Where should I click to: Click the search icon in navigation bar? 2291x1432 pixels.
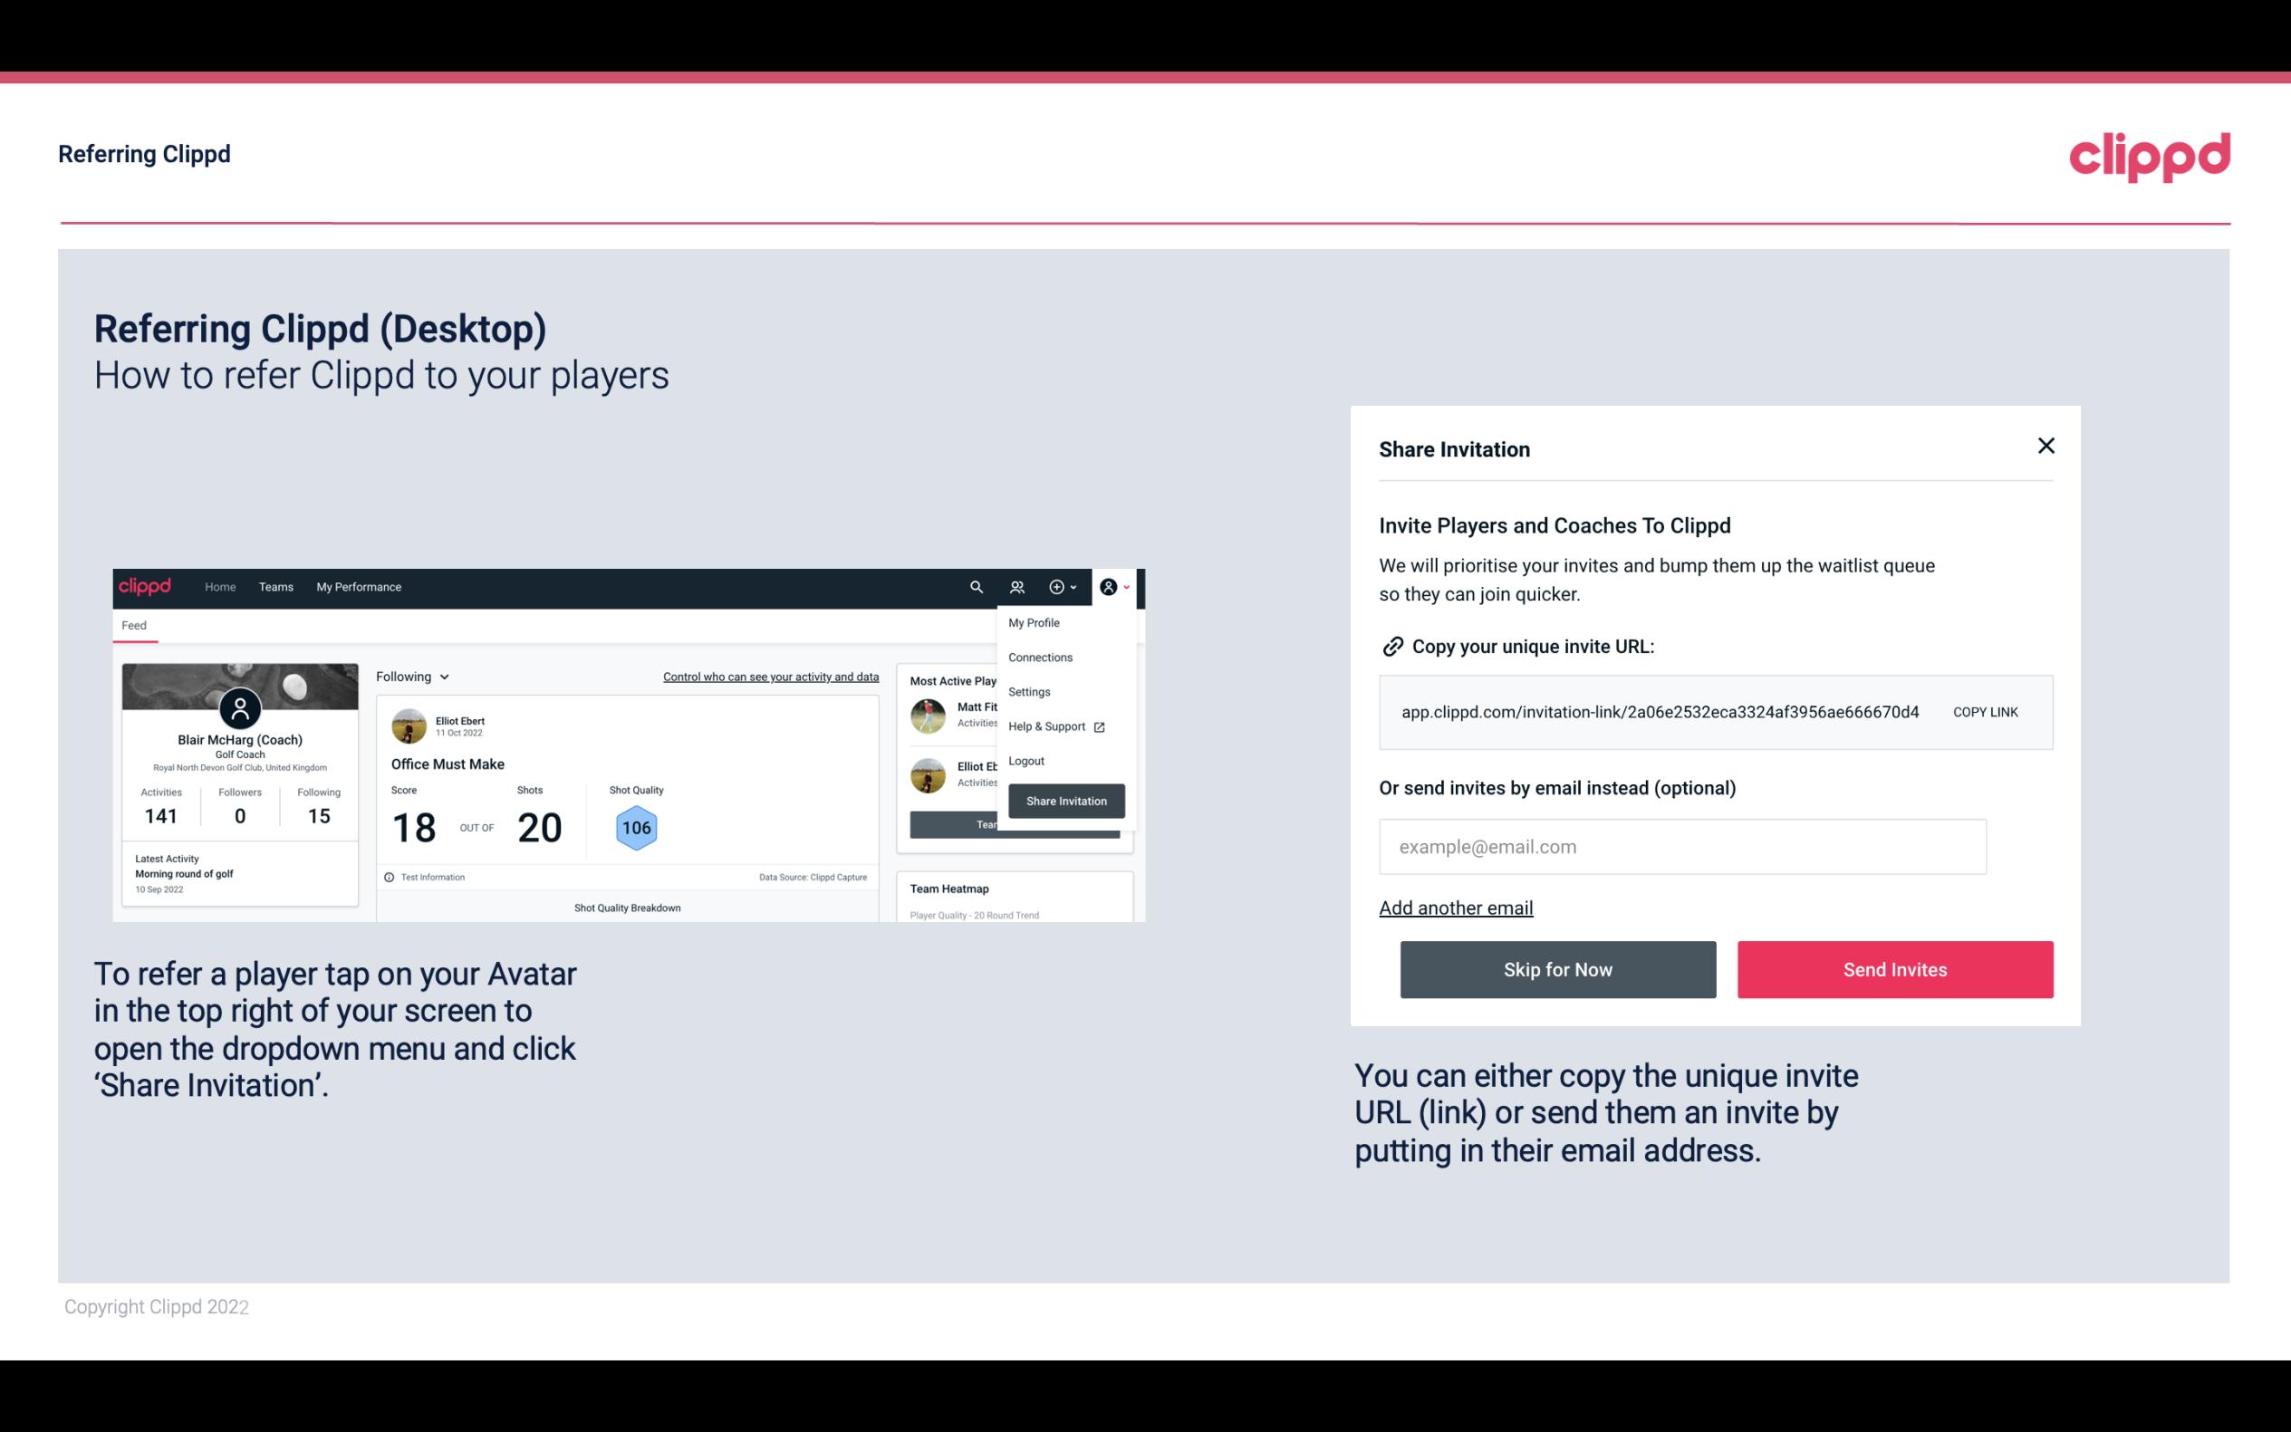[x=977, y=586]
